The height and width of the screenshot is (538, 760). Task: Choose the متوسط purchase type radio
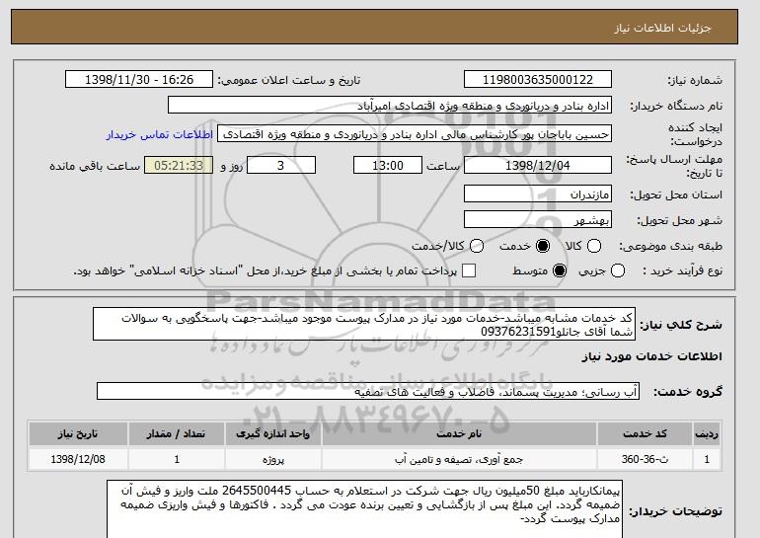click(560, 270)
